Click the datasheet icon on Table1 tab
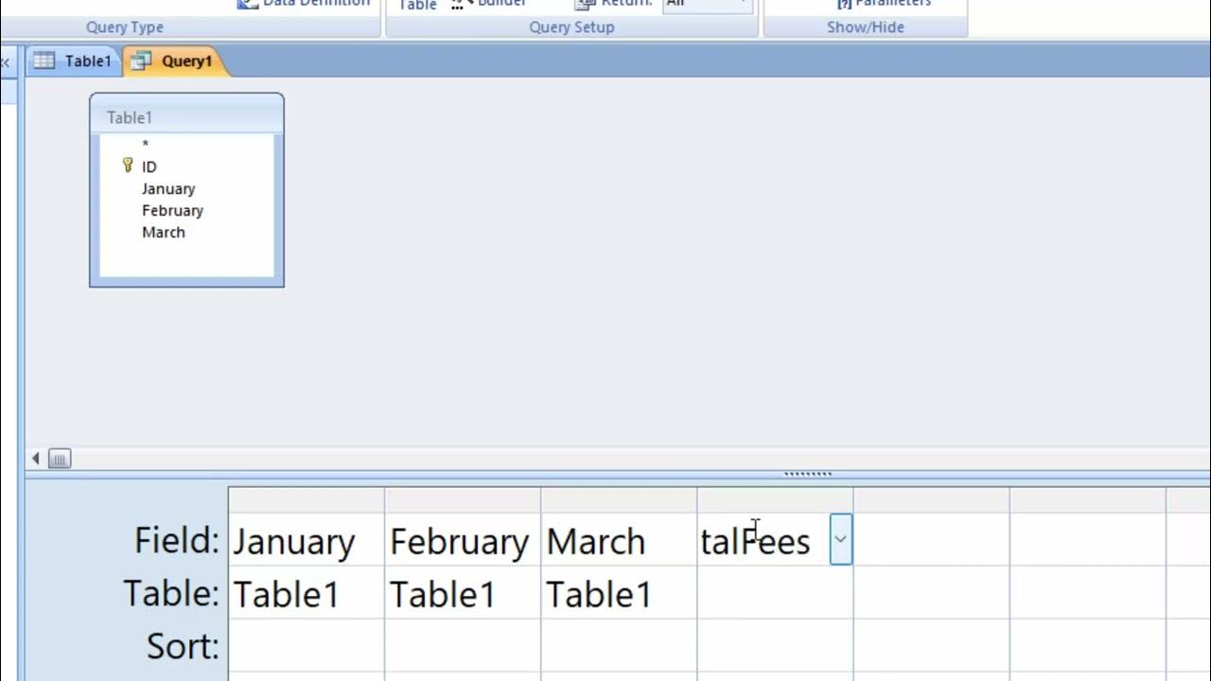 pos(44,61)
